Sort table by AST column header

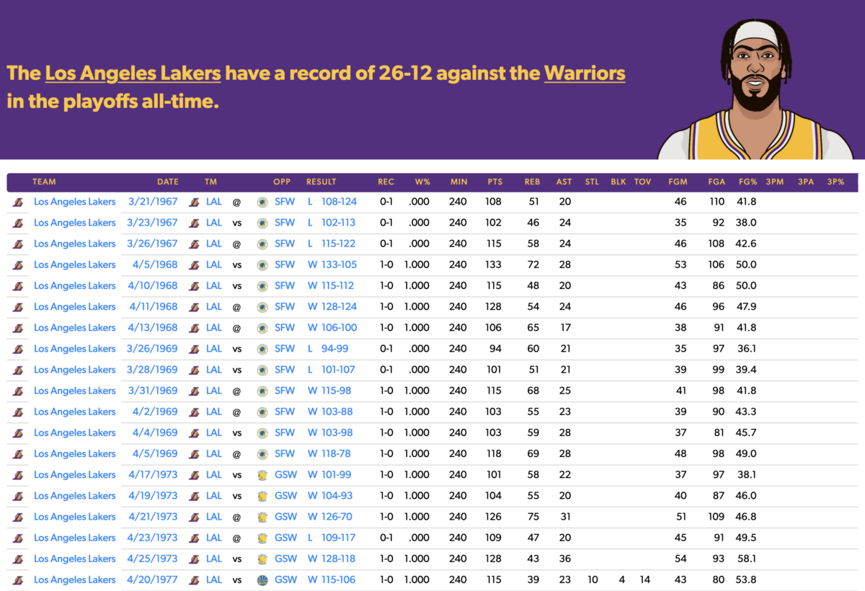pos(564,182)
